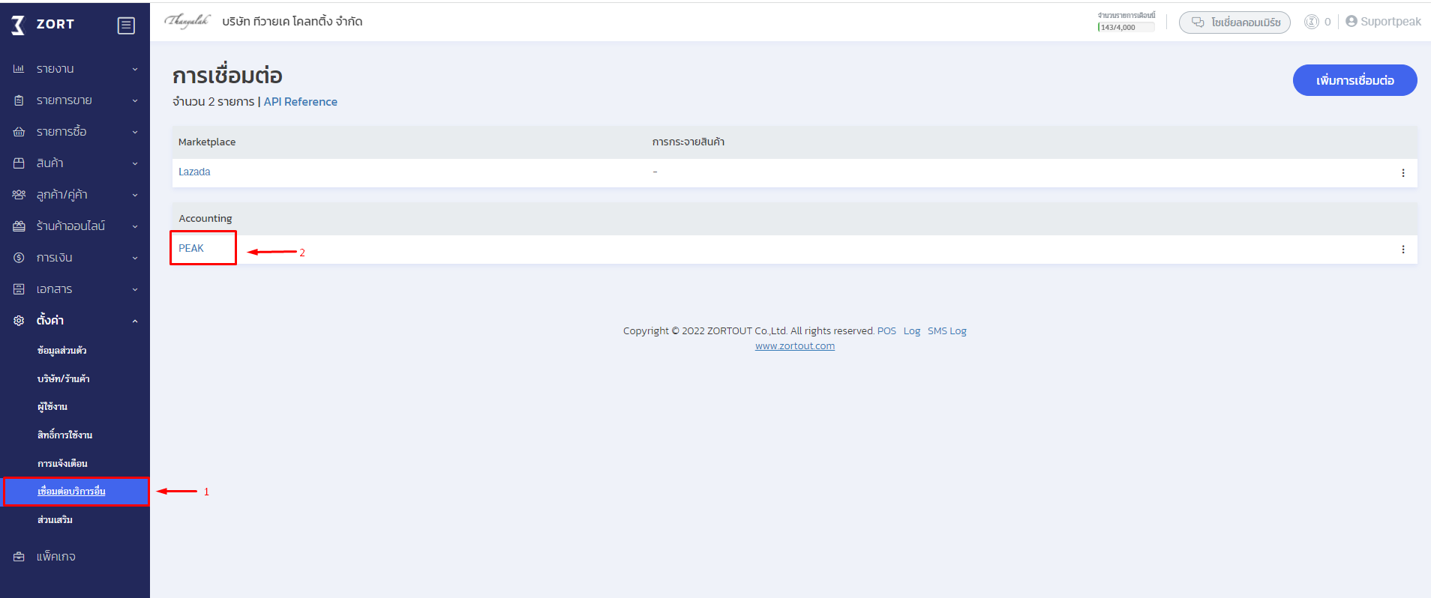The image size is (1431, 598).
Task: Expand the การเงิน finance menu
Action: [x=75, y=258]
